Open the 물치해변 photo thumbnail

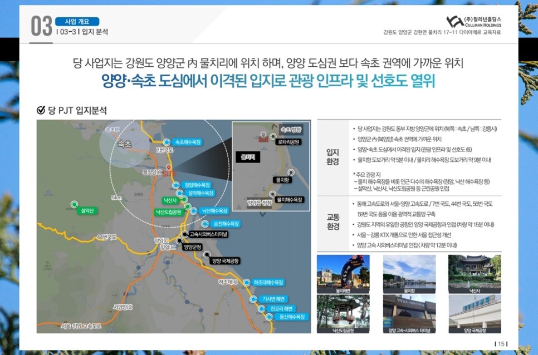click(343, 274)
